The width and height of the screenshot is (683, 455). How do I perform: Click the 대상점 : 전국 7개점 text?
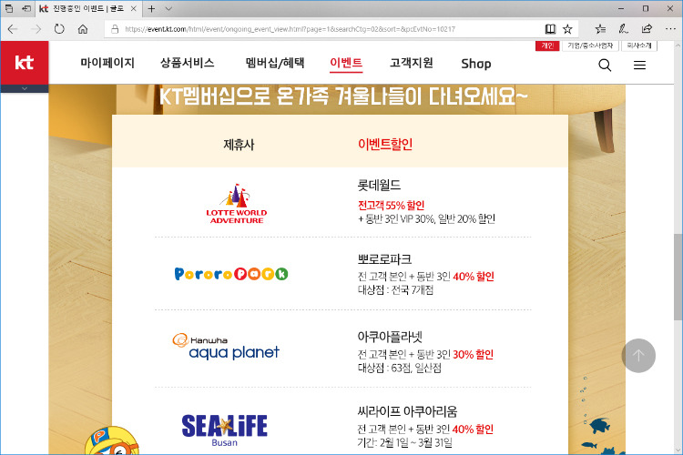click(395, 290)
